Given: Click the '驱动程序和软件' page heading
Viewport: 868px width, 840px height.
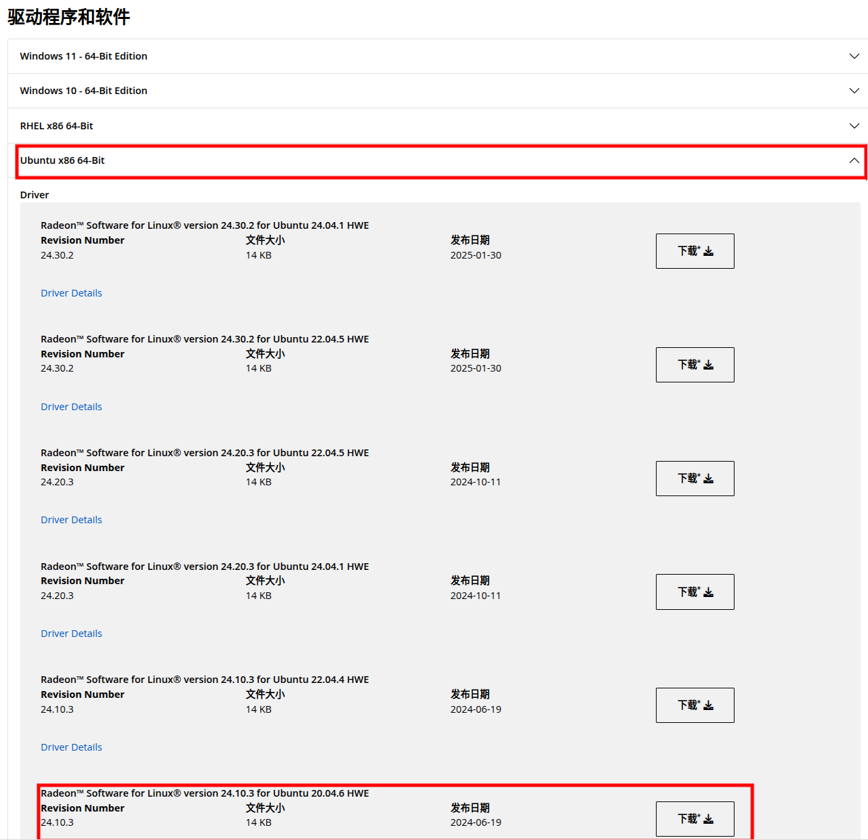Looking at the screenshot, I should tap(68, 17).
